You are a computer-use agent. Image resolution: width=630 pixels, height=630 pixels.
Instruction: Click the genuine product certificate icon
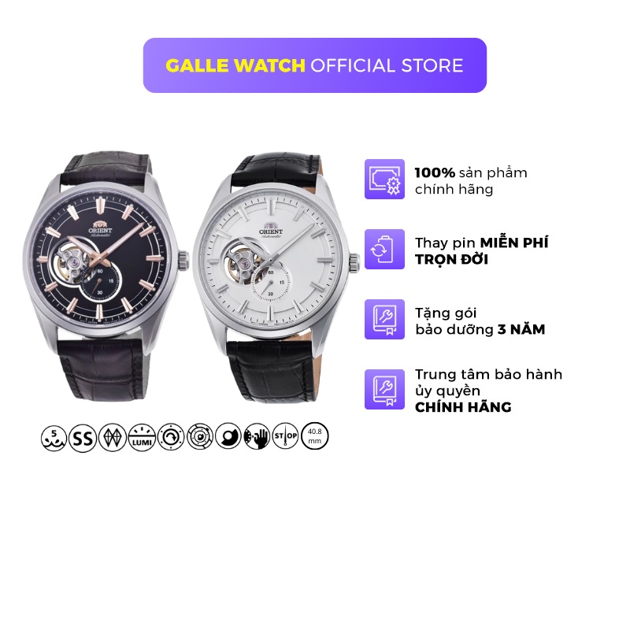[384, 180]
